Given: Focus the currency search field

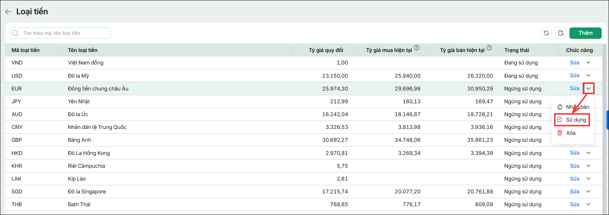Looking at the screenshot, I should (60, 33).
